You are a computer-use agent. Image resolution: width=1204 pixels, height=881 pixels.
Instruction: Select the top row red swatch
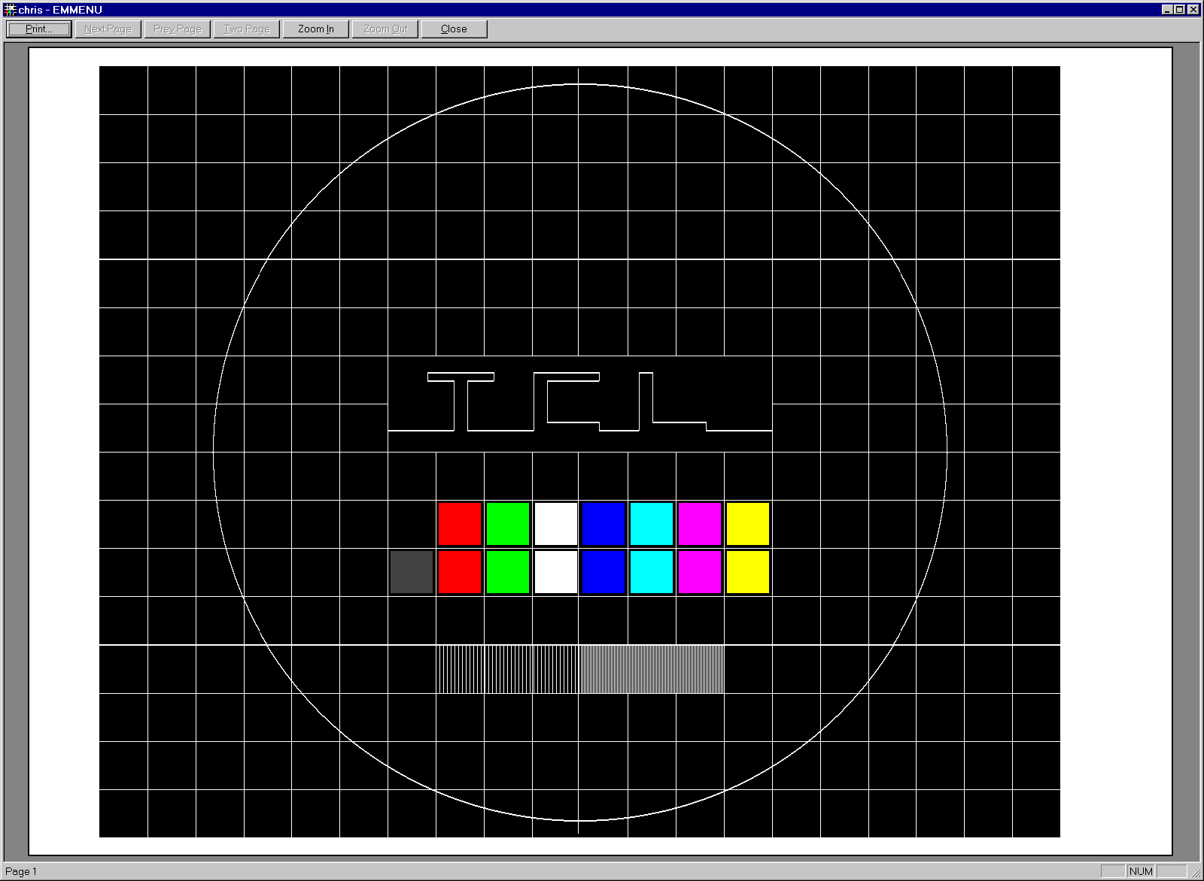pos(460,524)
